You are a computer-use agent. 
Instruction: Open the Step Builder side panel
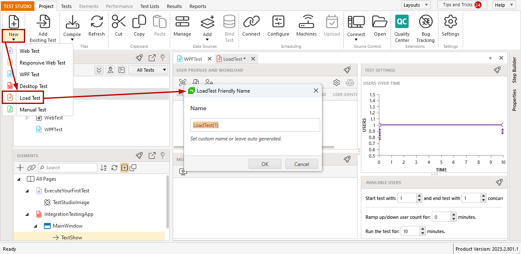tap(514, 70)
